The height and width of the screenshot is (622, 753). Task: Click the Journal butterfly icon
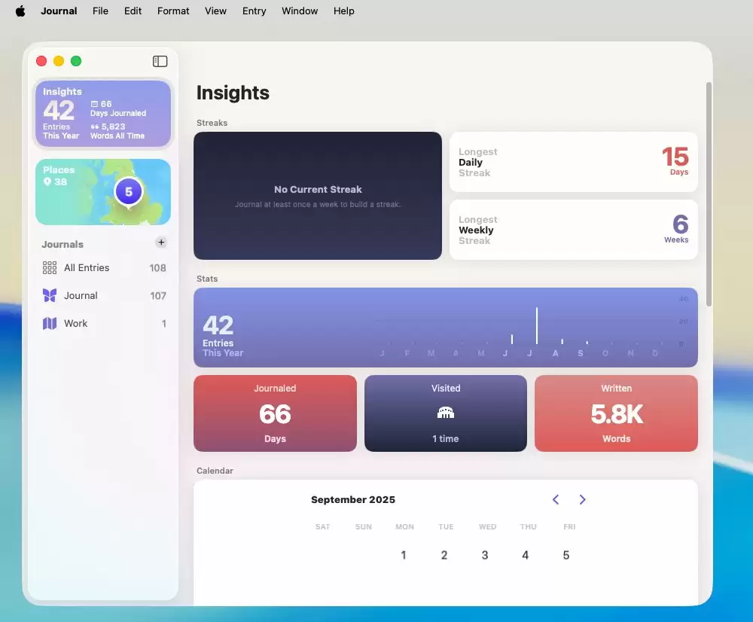click(x=50, y=296)
